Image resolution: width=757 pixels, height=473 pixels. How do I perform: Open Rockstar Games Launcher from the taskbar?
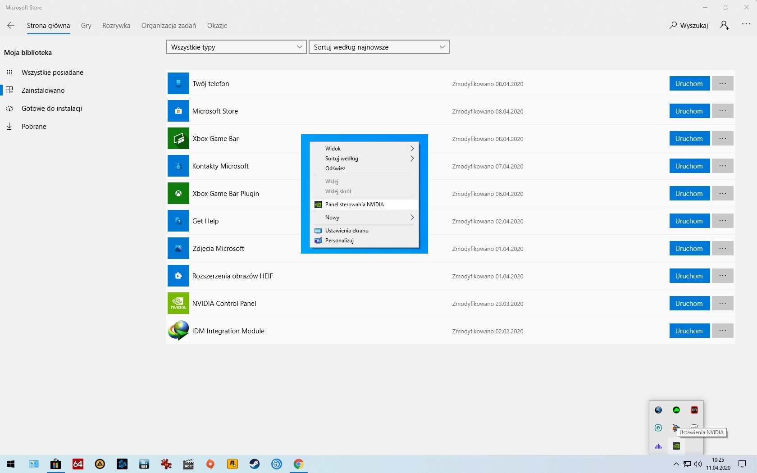click(x=233, y=464)
